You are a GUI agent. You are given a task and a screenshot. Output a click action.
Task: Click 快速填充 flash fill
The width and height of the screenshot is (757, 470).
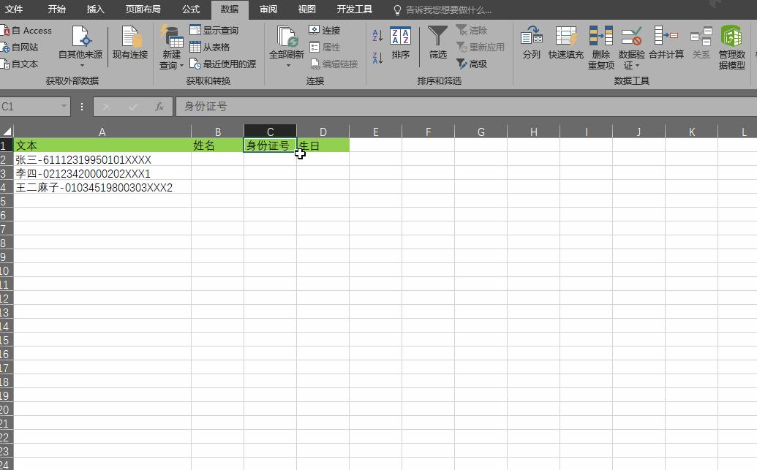click(566, 43)
